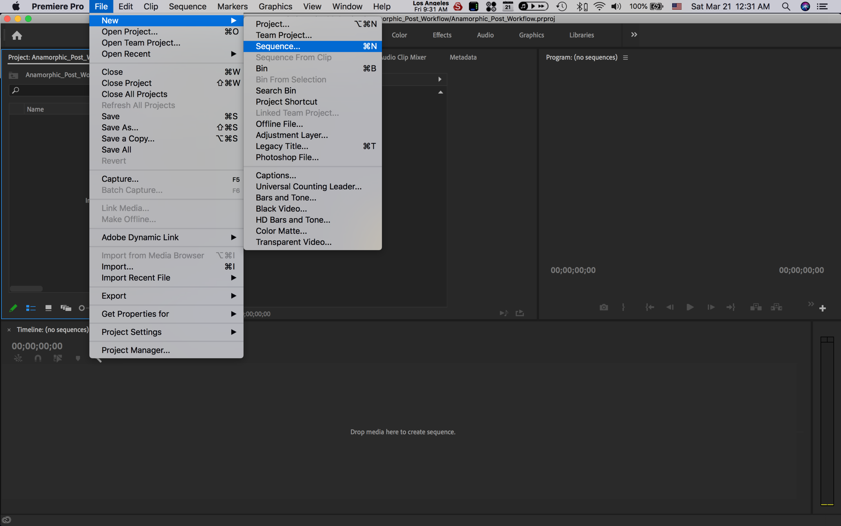Expand the Project Settings submenu

click(166, 332)
